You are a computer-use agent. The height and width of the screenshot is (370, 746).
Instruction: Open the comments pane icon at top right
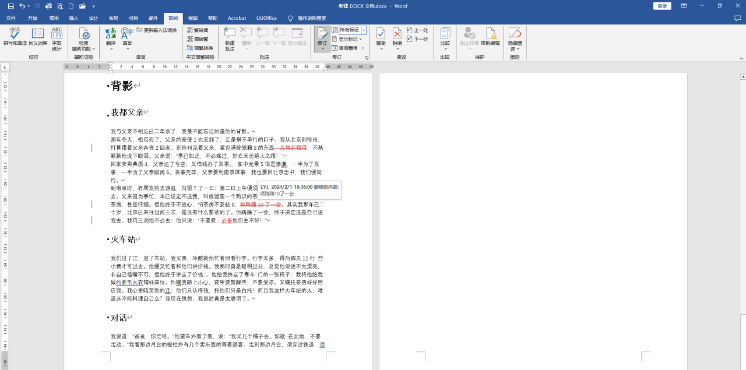(x=737, y=18)
